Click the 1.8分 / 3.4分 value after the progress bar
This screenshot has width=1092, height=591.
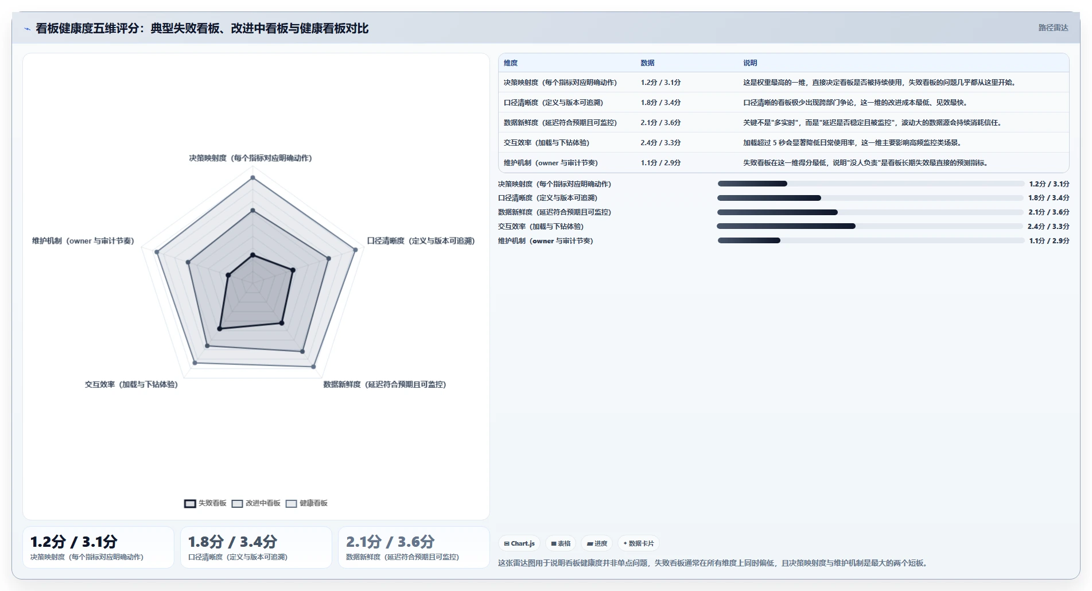tap(1048, 198)
